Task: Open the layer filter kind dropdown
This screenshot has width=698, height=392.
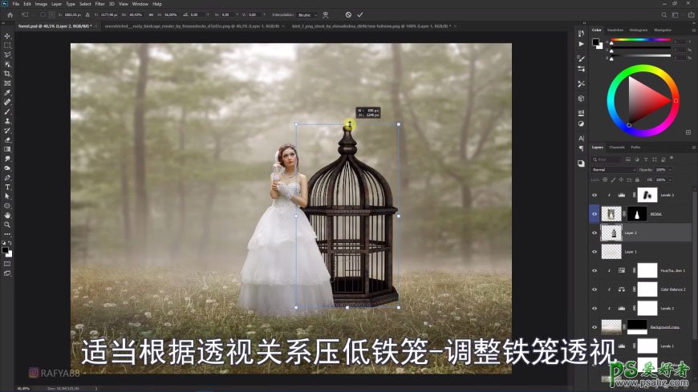Action: pos(607,160)
